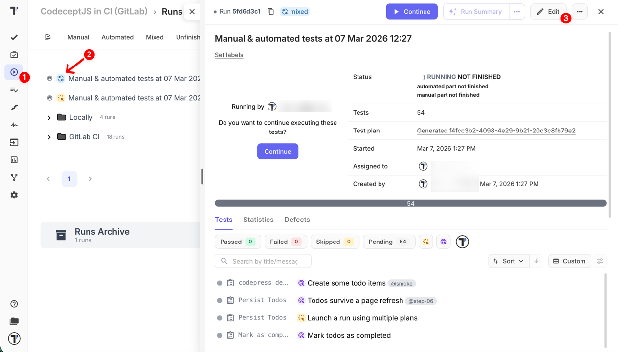Open the Analytics chart icon in sidebar

tap(14, 160)
